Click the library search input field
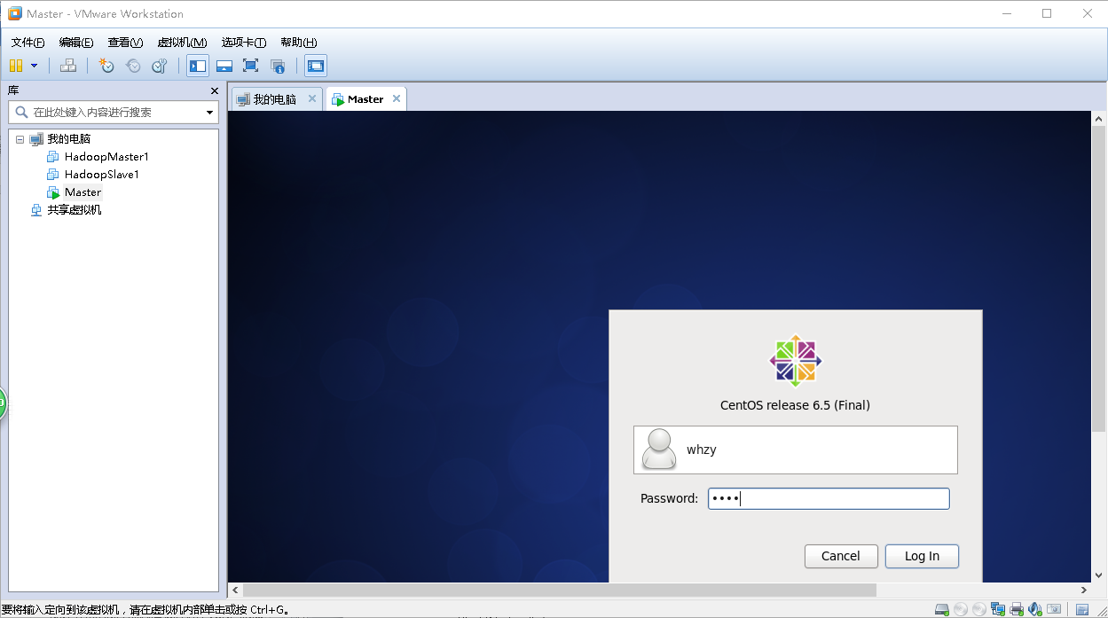This screenshot has height=618, width=1108. tap(114, 113)
